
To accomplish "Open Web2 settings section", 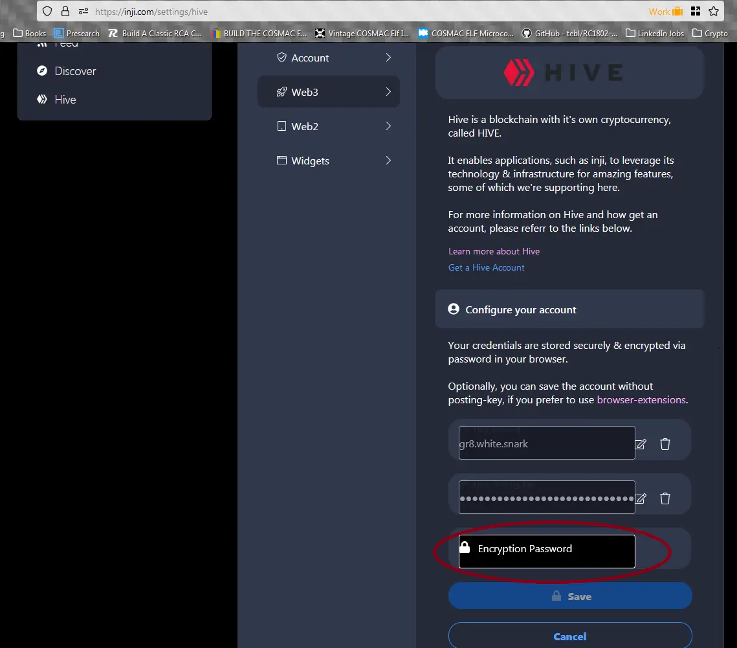I will (x=329, y=126).
